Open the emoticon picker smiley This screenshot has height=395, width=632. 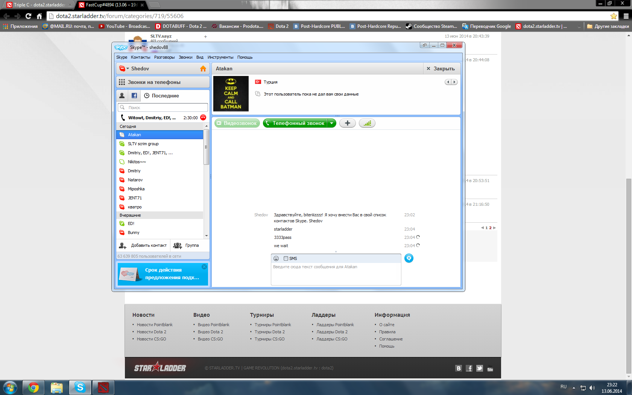click(x=276, y=258)
